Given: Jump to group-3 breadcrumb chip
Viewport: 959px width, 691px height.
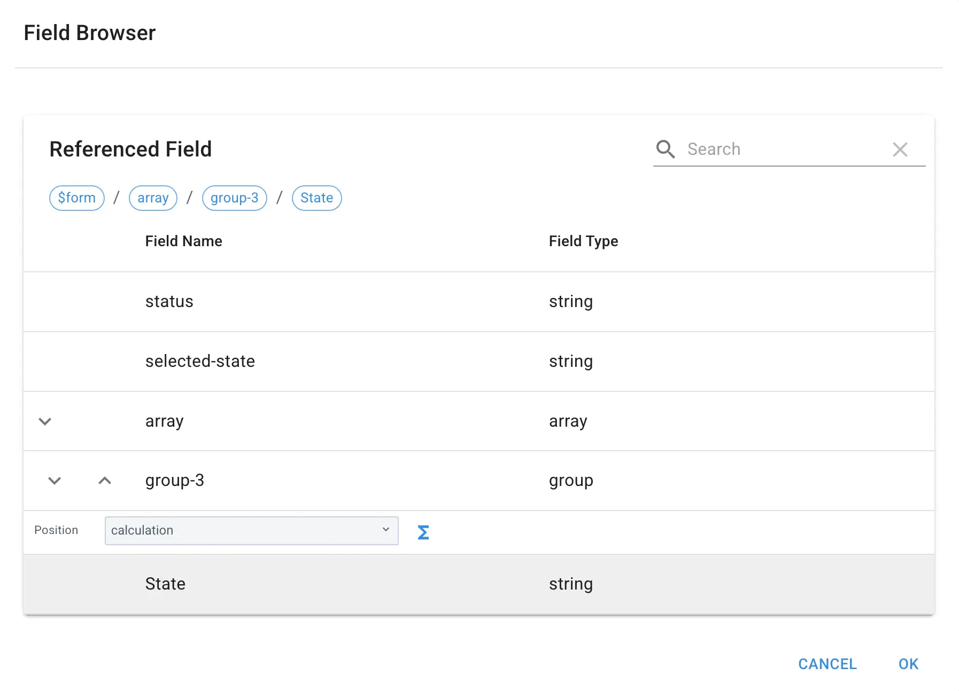Looking at the screenshot, I should pyautogui.click(x=234, y=198).
